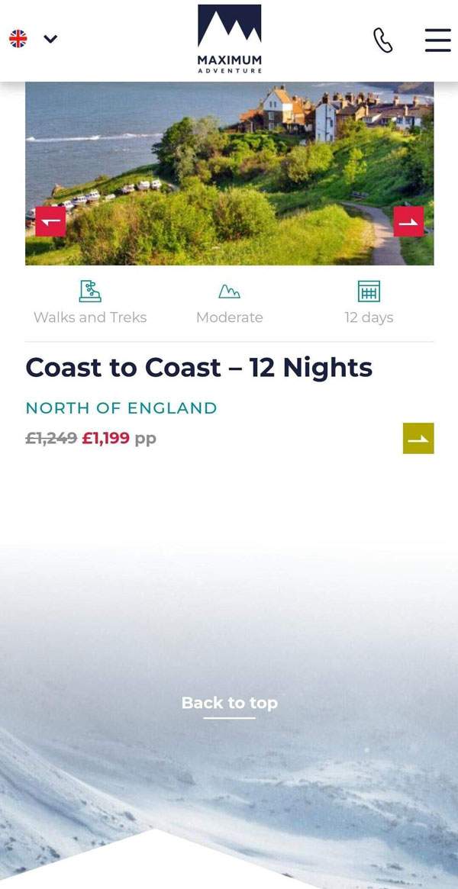Screen dimensions: 458x889
Task: Select the Moderate difficulty label
Action: coord(229,317)
